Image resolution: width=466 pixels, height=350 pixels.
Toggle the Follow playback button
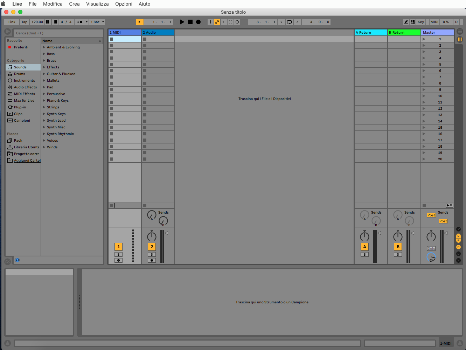tap(140, 22)
